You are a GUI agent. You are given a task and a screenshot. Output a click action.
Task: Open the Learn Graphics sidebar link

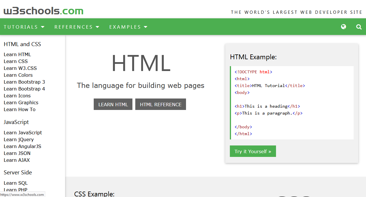(21, 103)
